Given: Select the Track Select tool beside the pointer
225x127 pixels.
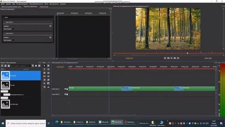Looking at the screenshot, I should [x=49, y=66].
